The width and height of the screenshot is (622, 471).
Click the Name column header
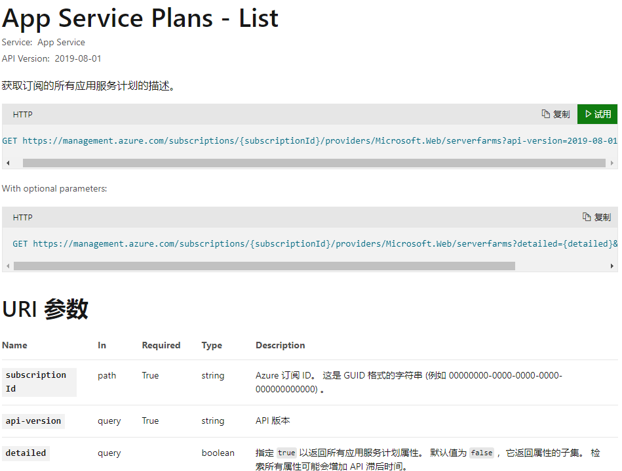tap(14, 345)
